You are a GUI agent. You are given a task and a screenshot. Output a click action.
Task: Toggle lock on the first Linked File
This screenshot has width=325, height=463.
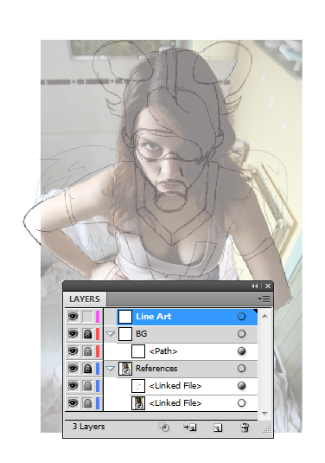tap(87, 386)
